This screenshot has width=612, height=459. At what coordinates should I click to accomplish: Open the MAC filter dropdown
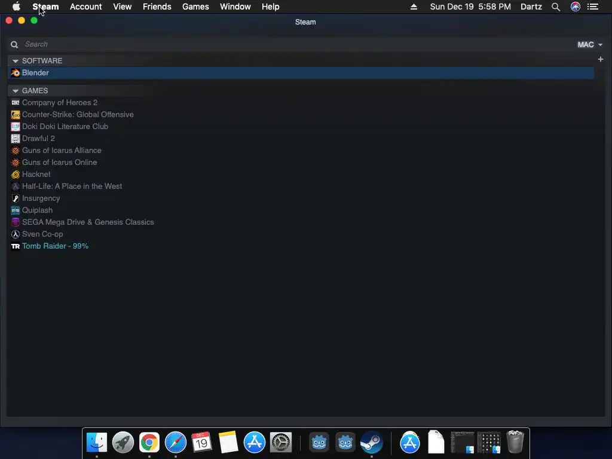590,44
